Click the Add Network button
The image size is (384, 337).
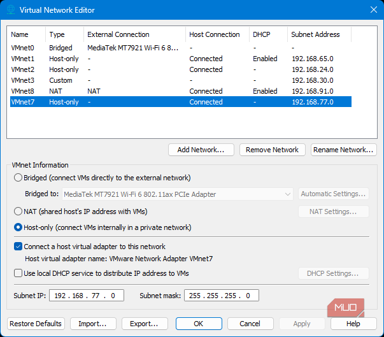[x=201, y=150]
